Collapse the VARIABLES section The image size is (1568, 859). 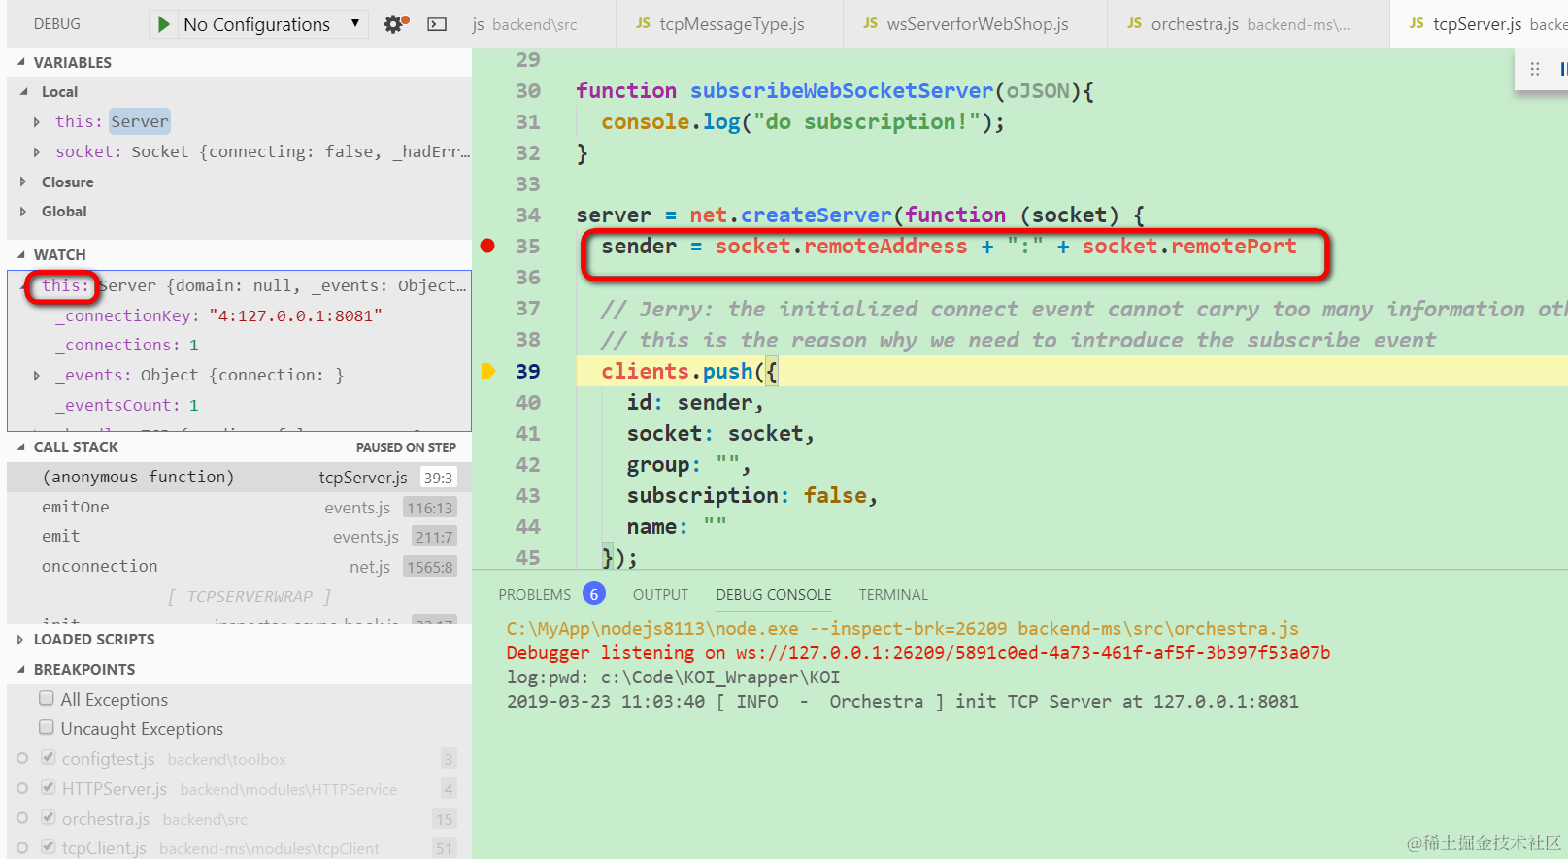point(21,62)
